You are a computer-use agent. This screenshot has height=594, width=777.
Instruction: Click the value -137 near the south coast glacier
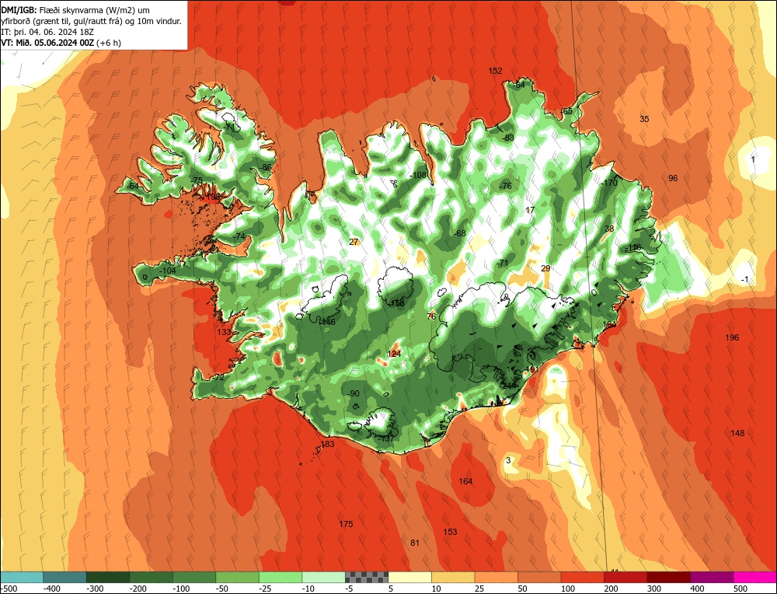point(385,439)
